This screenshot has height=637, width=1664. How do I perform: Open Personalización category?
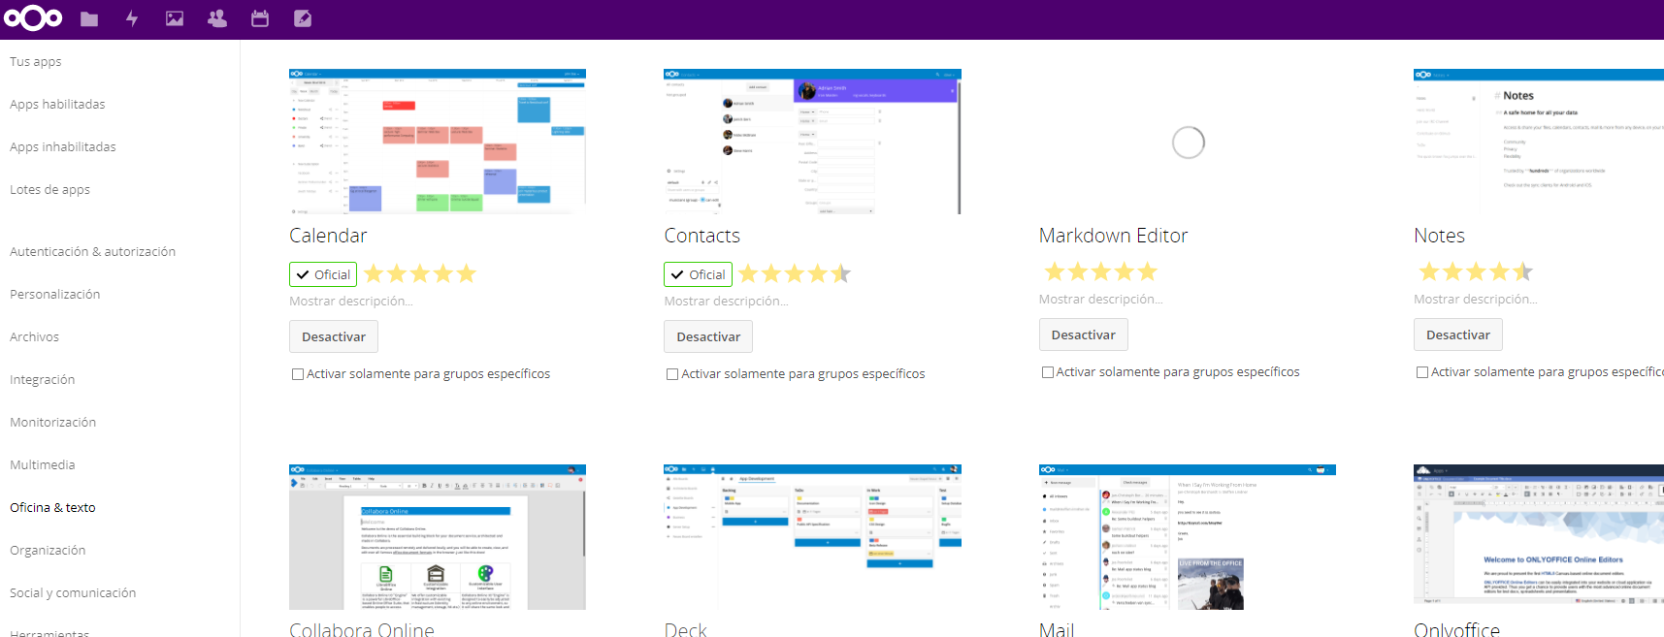pos(55,294)
